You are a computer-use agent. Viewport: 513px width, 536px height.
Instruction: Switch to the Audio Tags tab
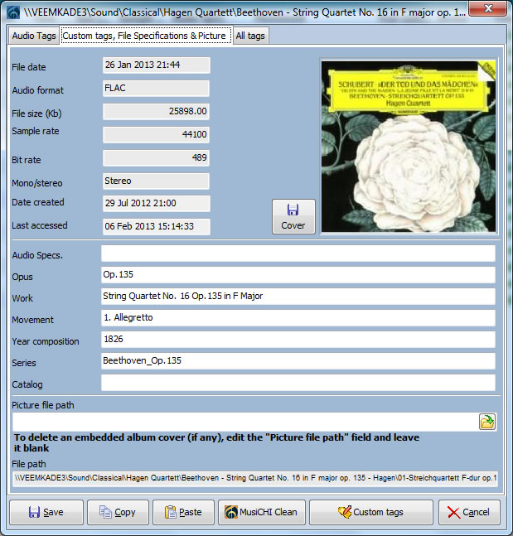pos(34,36)
